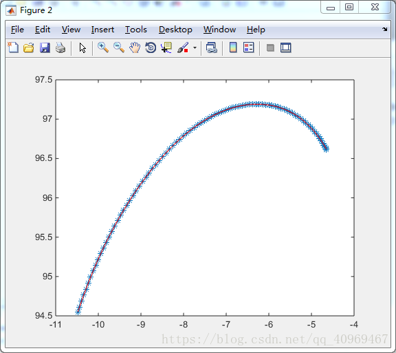Click the Link Plot toolbar icon

click(212, 47)
